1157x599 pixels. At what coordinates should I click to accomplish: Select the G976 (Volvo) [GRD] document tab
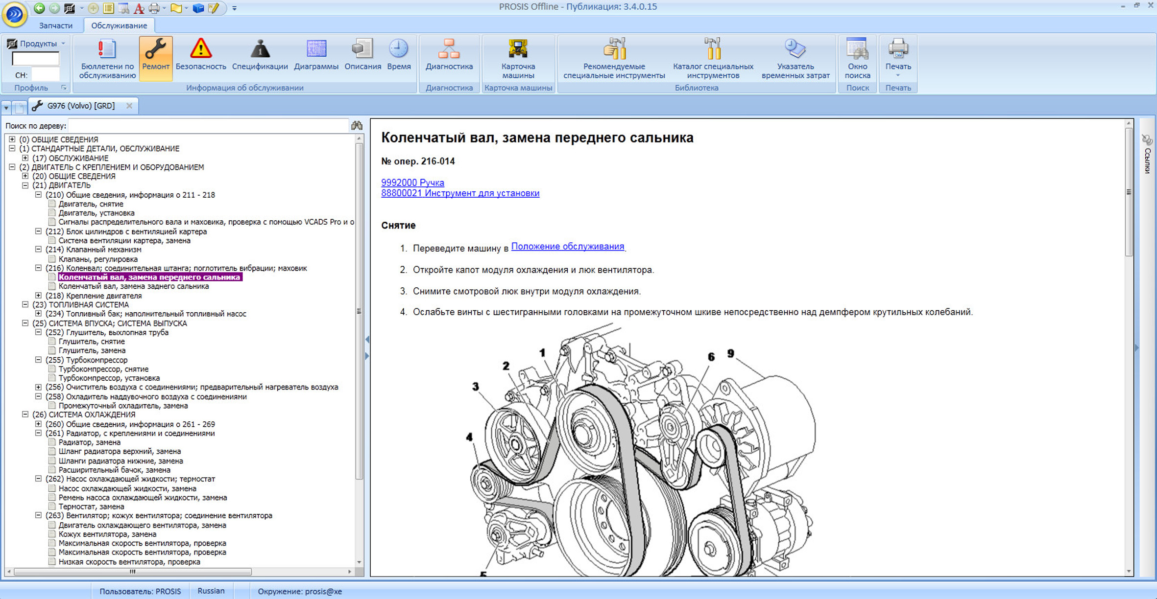tap(81, 106)
